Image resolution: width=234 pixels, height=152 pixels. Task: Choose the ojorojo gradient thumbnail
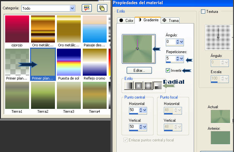pyautogui.click(x=17, y=29)
